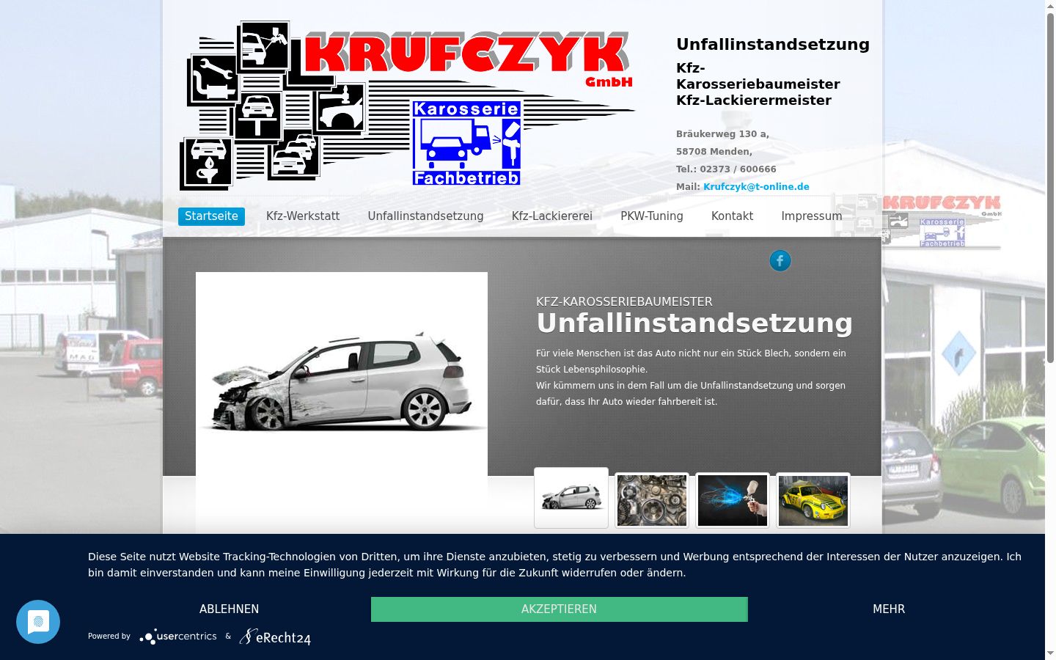1056x660 pixels.
Task: Open the fingerprint privacy settings button
Action: coord(38,622)
